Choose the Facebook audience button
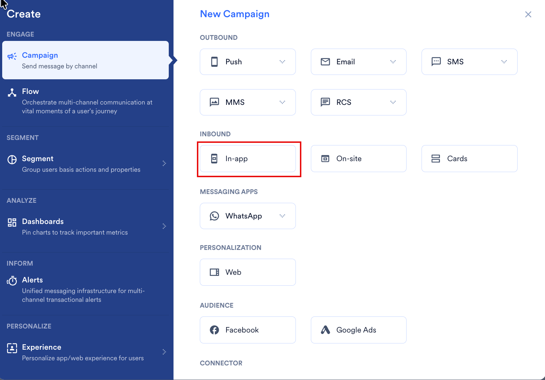This screenshot has width=545, height=380. tap(248, 330)
